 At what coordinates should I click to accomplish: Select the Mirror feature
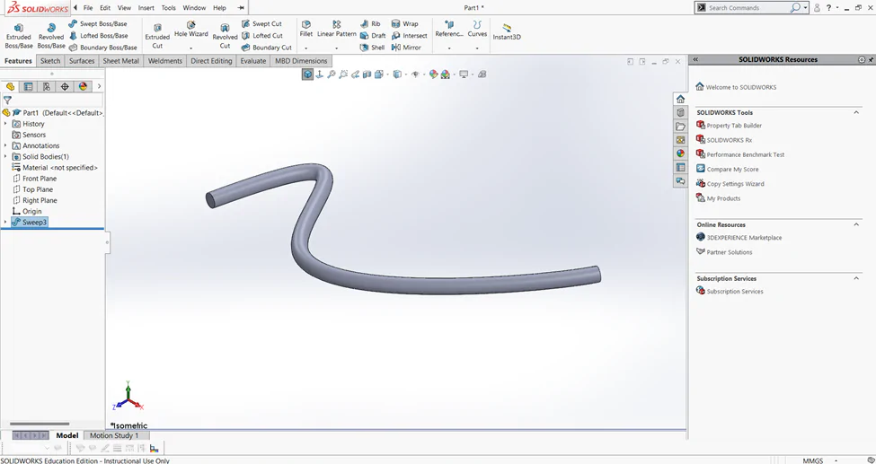406,48
